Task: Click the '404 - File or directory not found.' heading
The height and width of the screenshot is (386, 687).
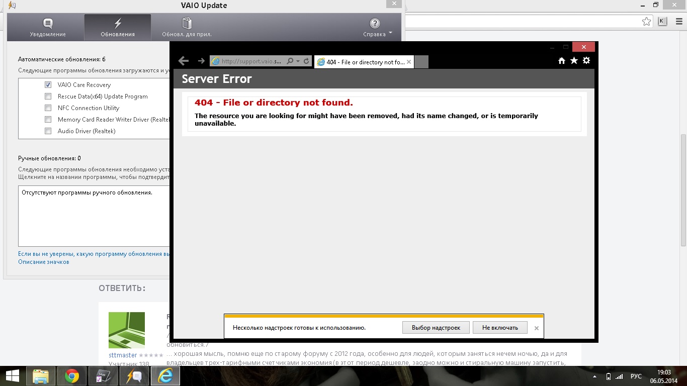Action: point(274,103)
